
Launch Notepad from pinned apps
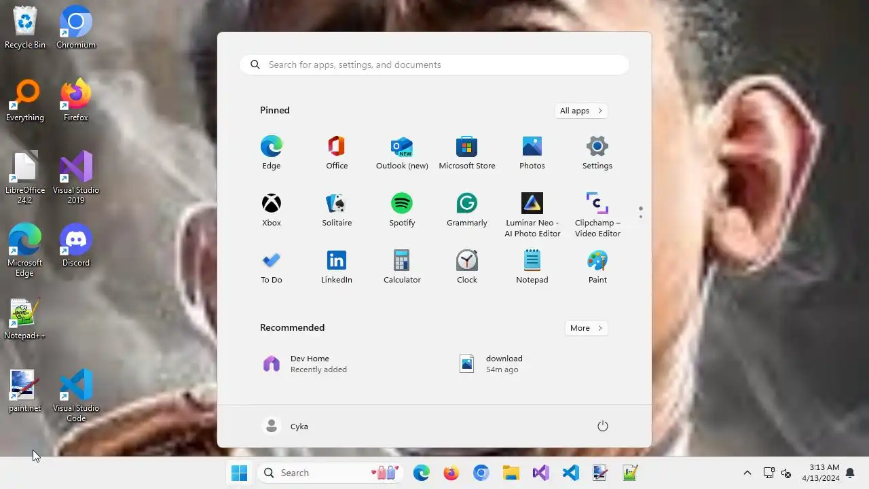click(532, 267)
